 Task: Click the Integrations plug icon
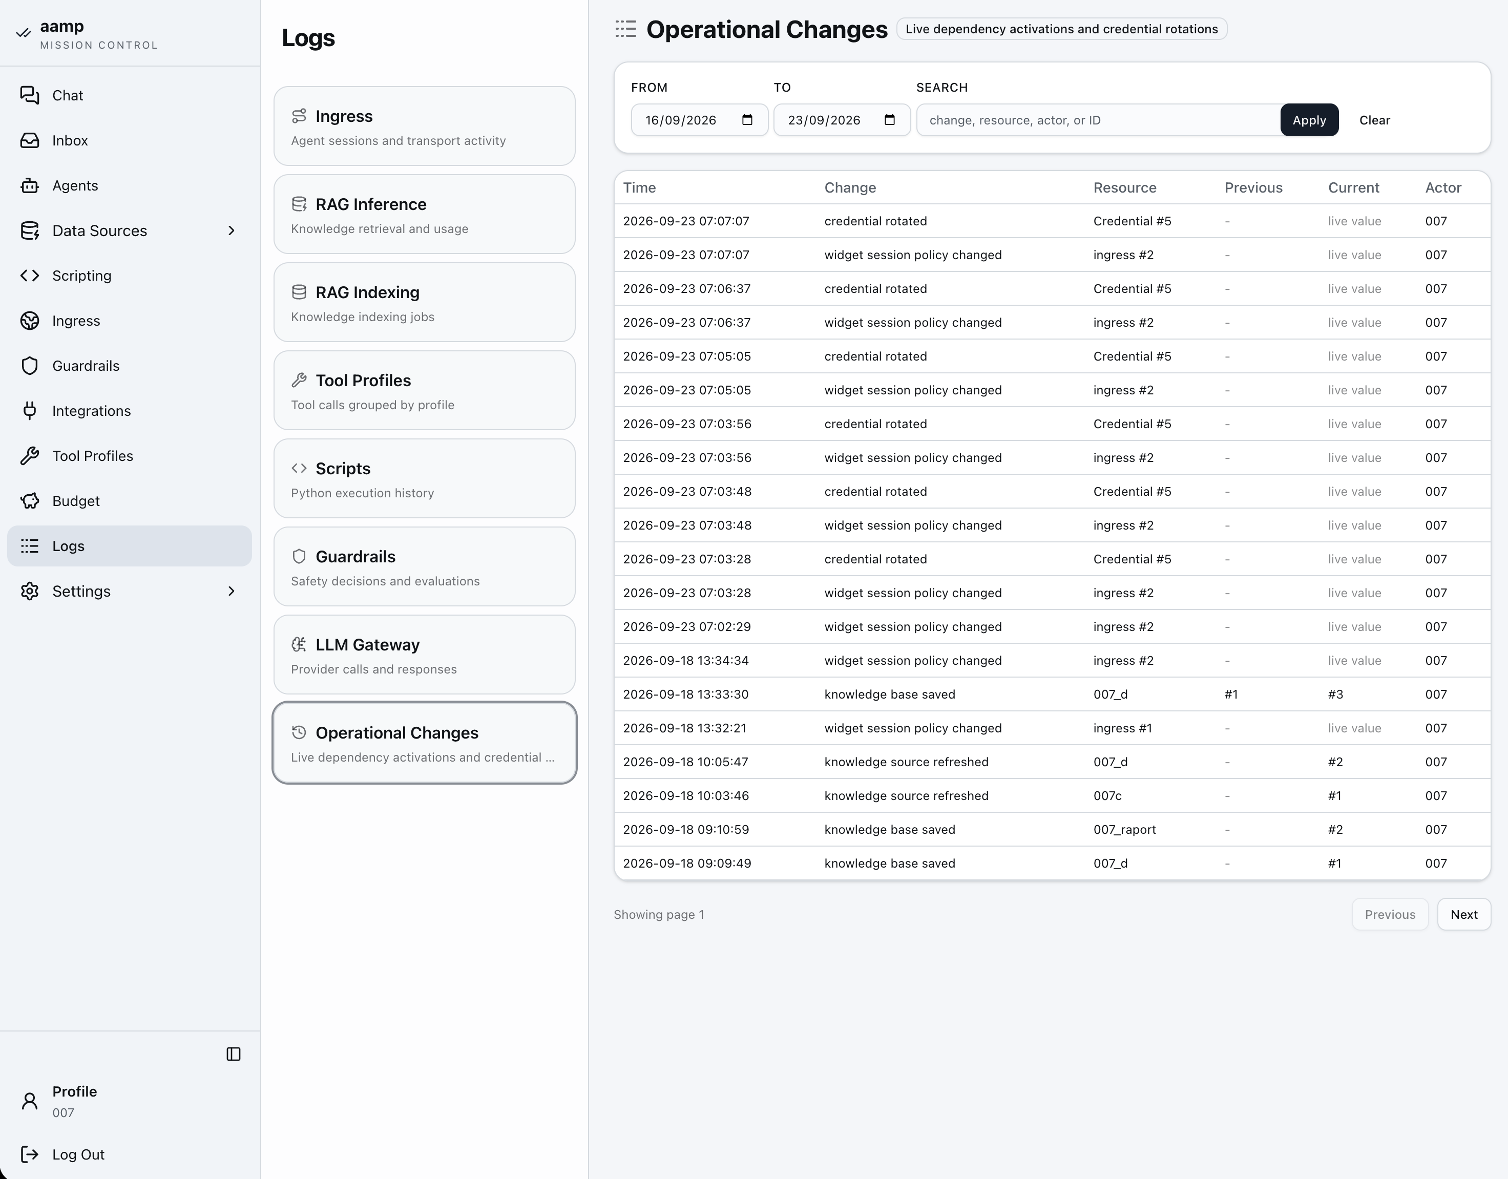point(30,411)
